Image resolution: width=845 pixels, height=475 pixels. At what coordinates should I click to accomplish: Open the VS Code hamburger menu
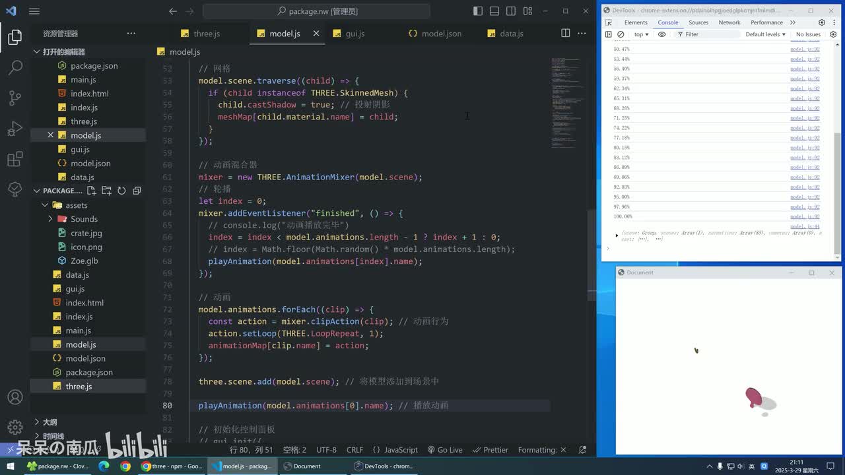pyautogui.click(x=34, y=11)
